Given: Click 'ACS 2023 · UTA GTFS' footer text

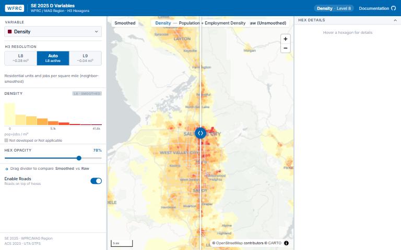Looking at the screenshot, I should pos(22,244).
